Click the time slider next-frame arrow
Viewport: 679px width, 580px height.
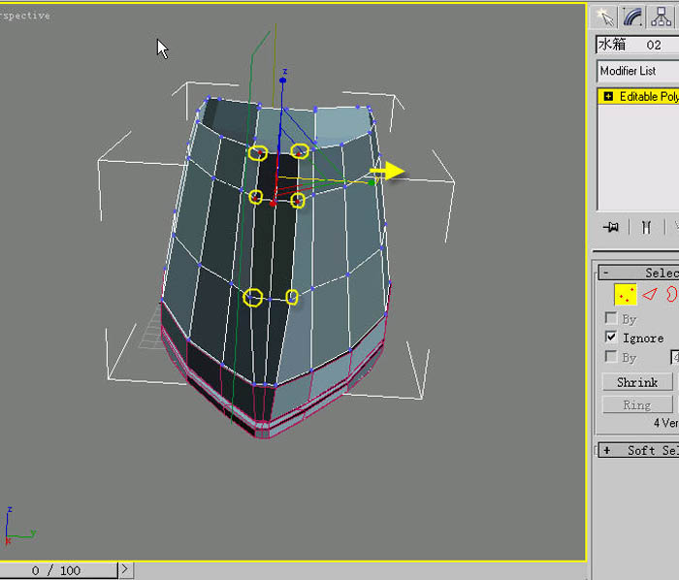click(x=125, y=569)
